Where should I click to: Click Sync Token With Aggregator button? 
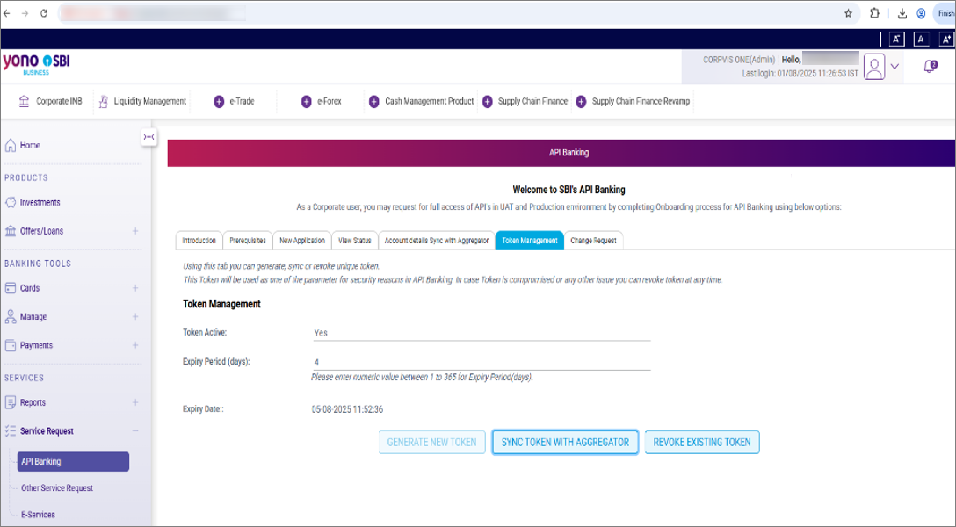point(565,443)
